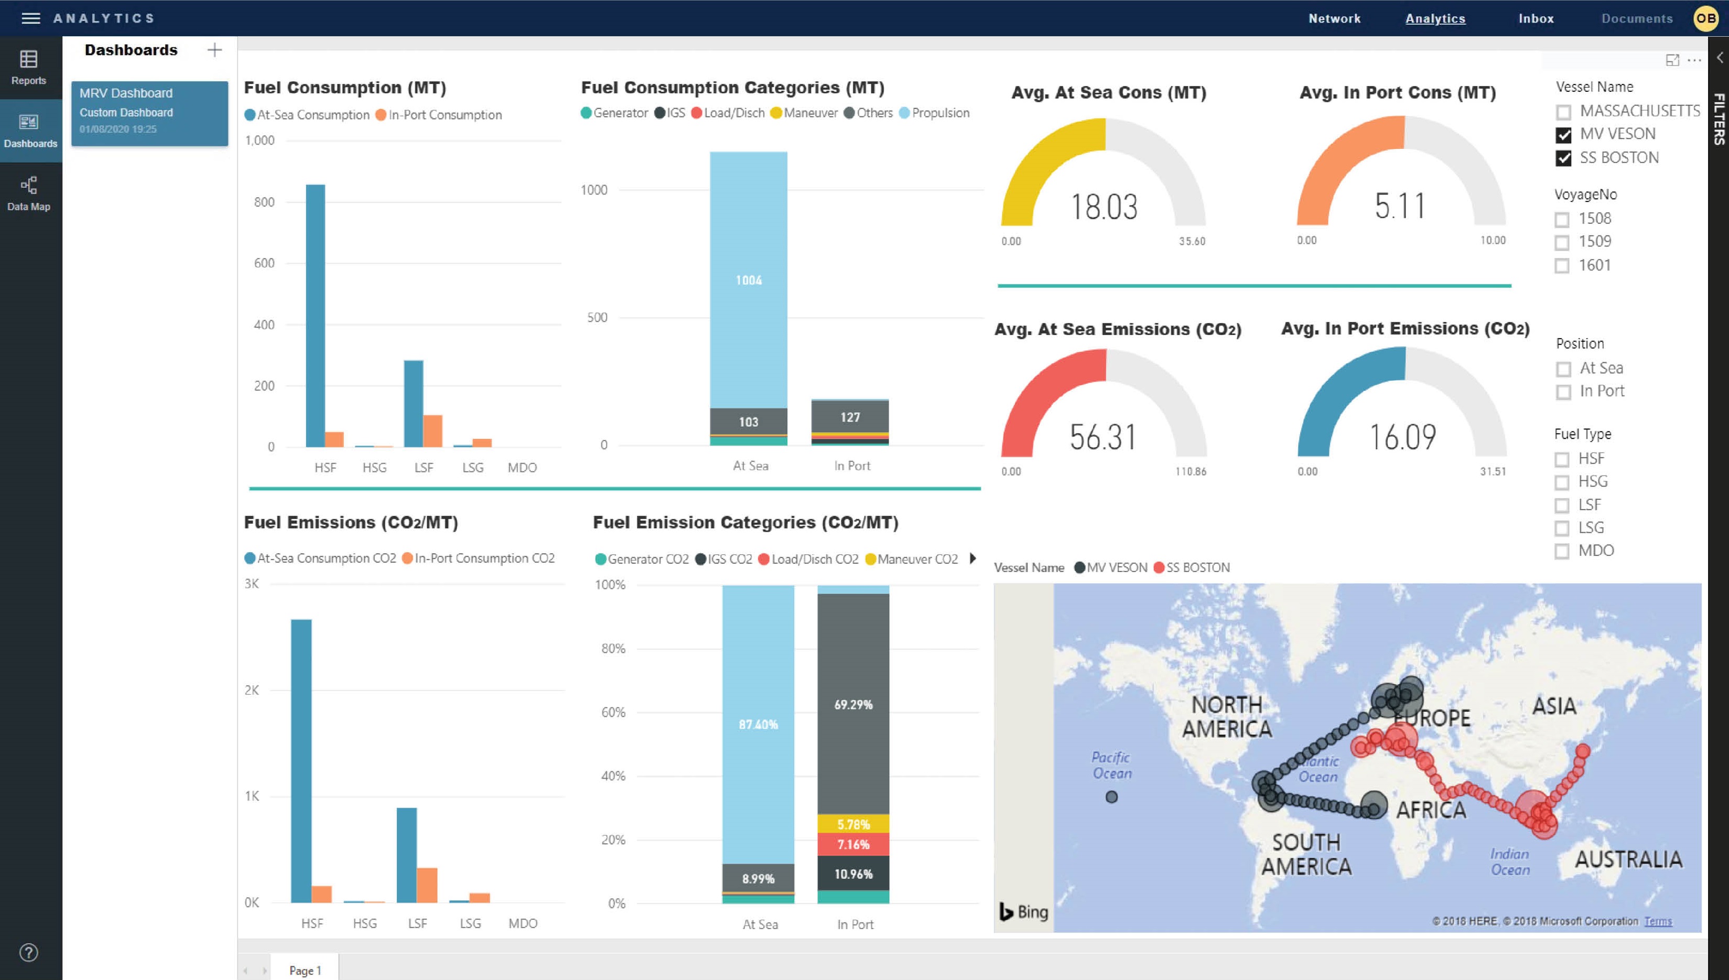Open the Network menu item
The width and height of the screenshot is (1729, 980).
pyautogui.click(x=1334, y=18)
